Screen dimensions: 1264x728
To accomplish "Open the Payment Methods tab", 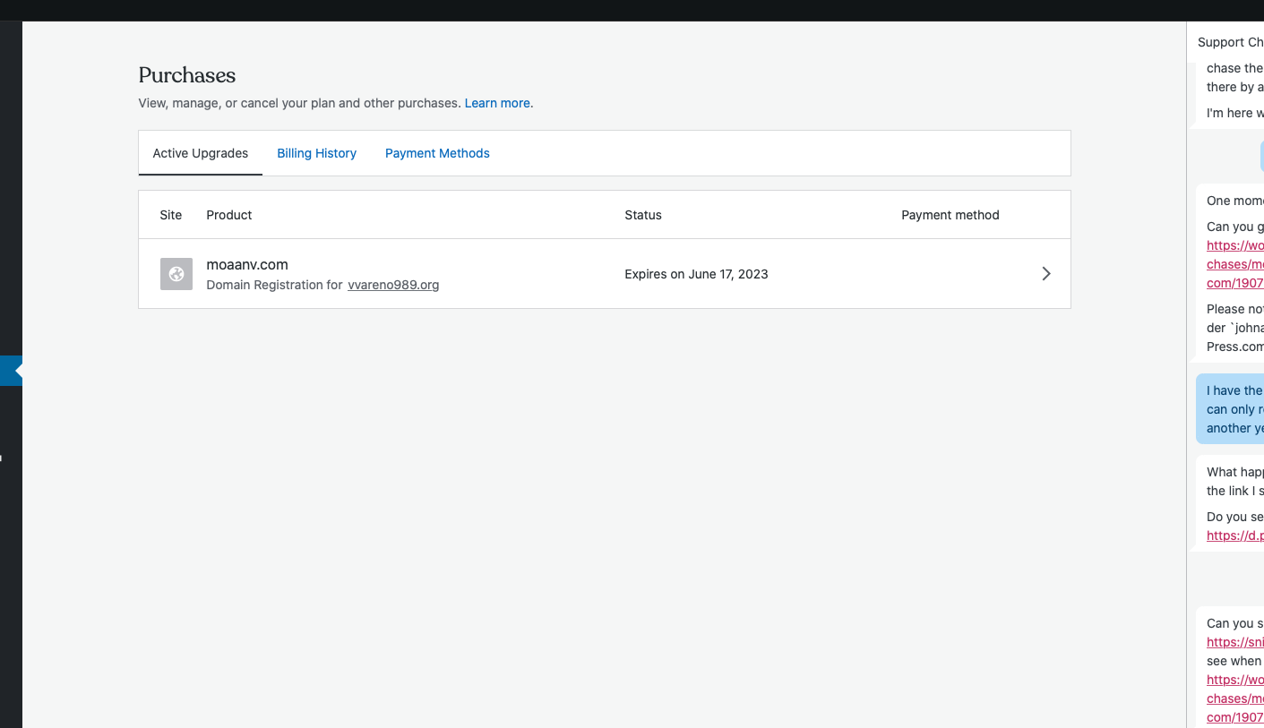I will (x=437, y=153).
